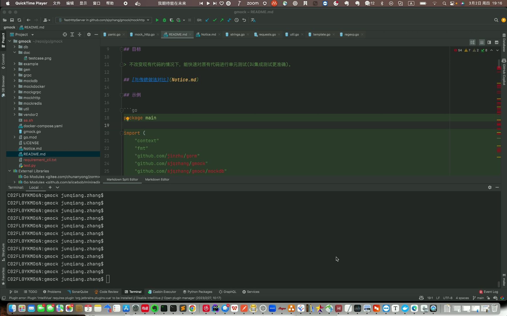507x316 pixels.
Task: Click the Debug bug icon in toolbar
Action: pos(164,20)
